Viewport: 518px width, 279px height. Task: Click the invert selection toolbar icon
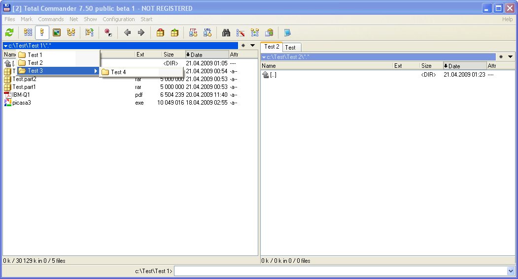90,32
